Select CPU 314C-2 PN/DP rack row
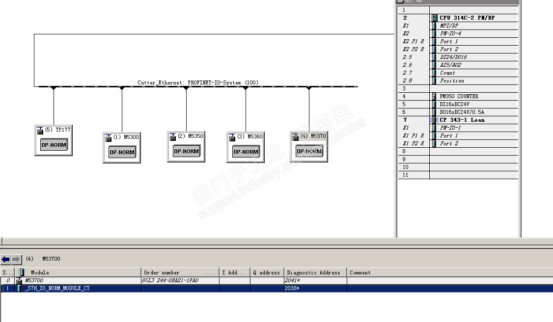The width and height of the screenshot is (553, 322). [x=458, y=18]
